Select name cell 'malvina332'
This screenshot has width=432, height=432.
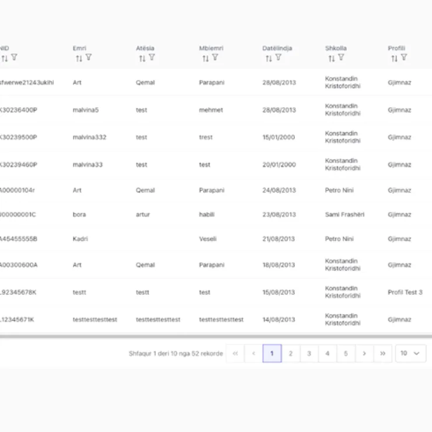pyautogui.click(x=89, y=137)
